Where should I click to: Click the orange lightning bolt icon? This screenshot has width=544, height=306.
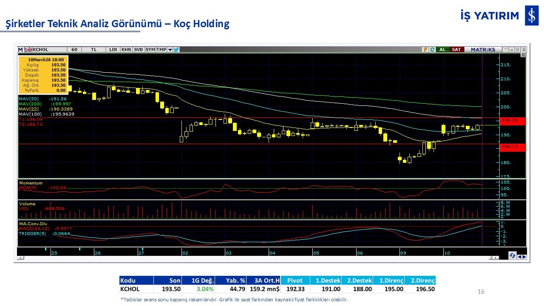click(425, 49)
